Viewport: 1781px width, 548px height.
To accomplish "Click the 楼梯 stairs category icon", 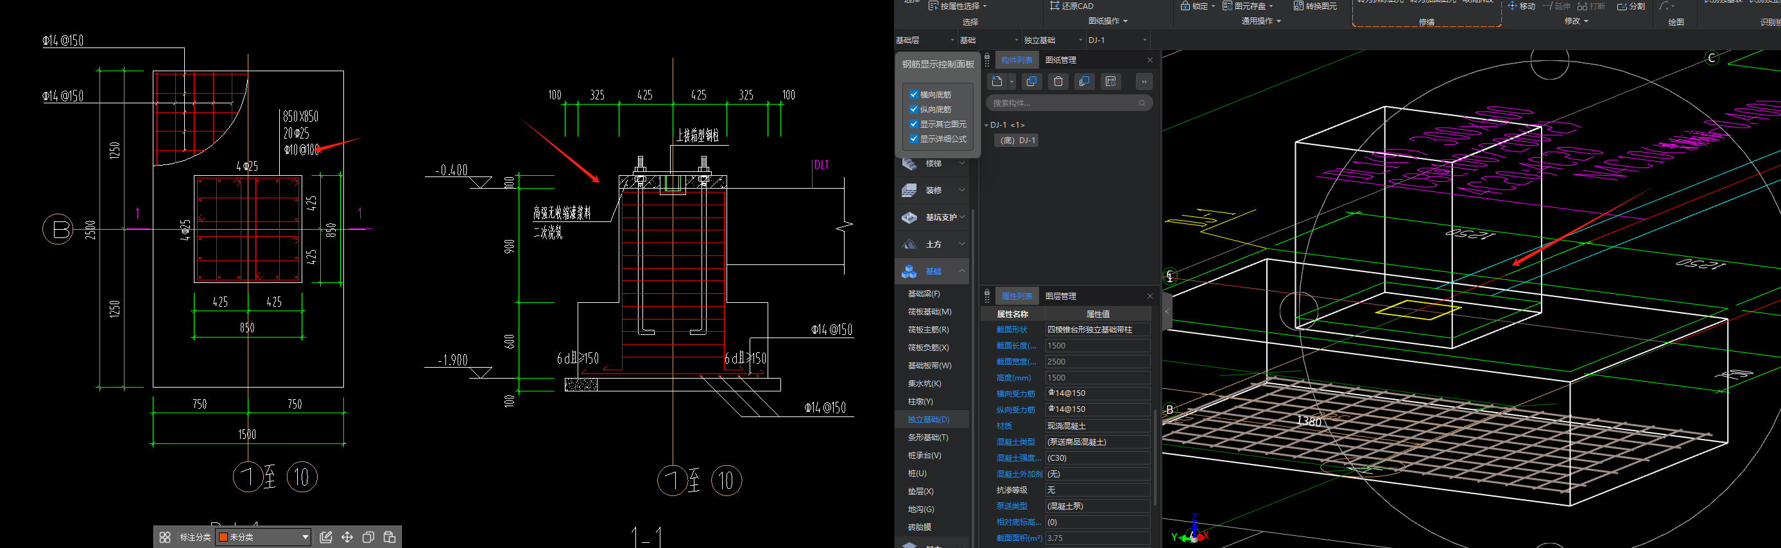I will 909,163.
